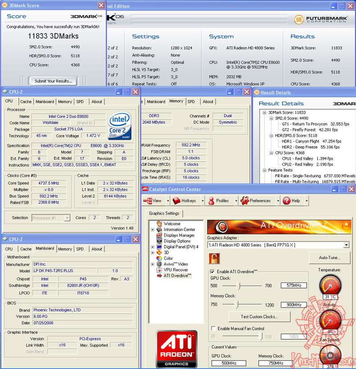Select the Avivo Video icon
Viewport: 356px width, 369px height.
(159, 264)
